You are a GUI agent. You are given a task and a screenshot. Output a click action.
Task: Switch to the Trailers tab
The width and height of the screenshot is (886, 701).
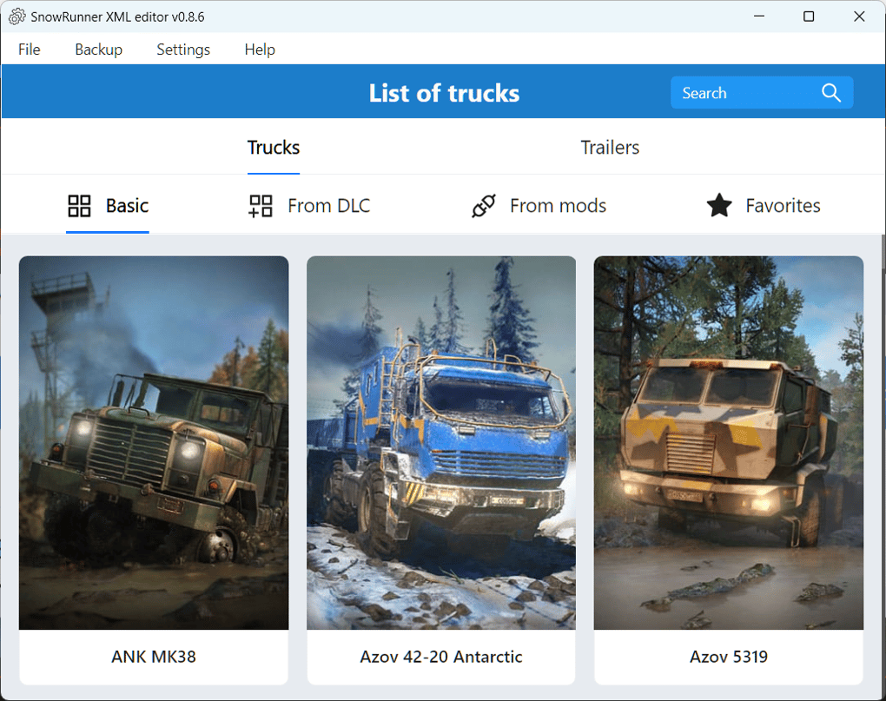[610, 148]
